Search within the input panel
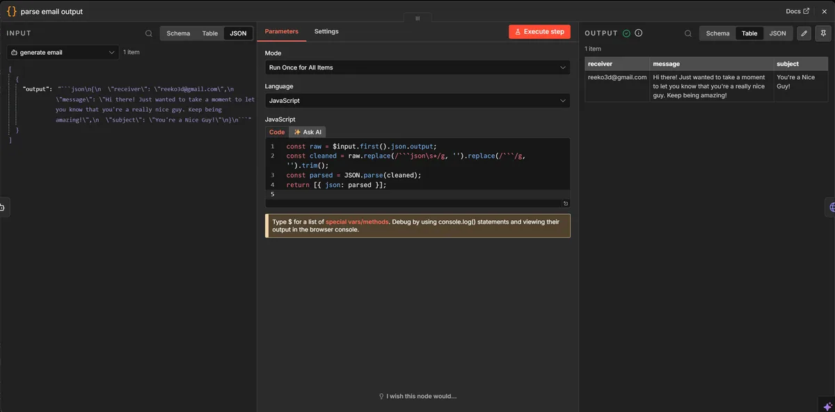This screenshot has height=412, width=835. 148,33
